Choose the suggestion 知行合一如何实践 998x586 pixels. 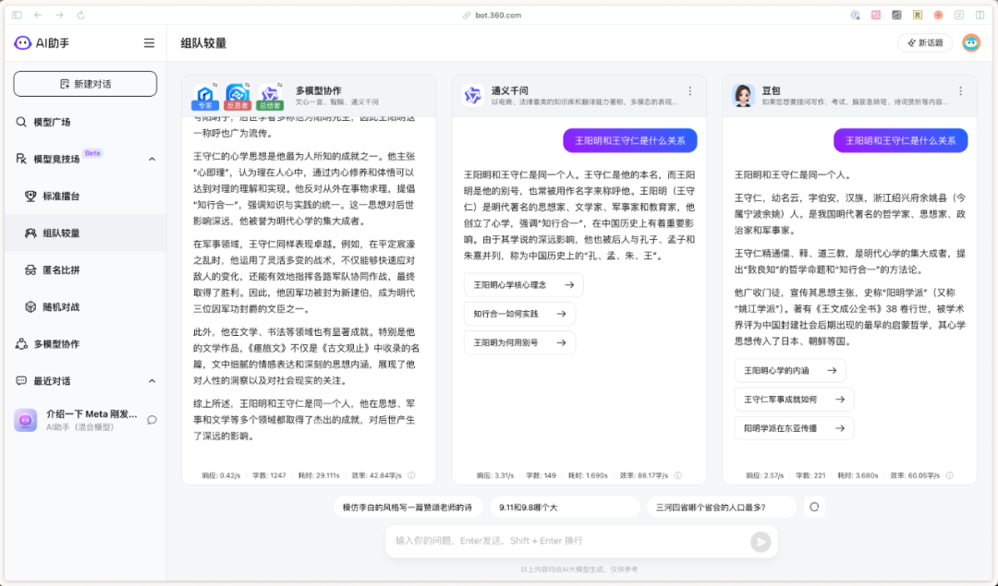point(520,314)
